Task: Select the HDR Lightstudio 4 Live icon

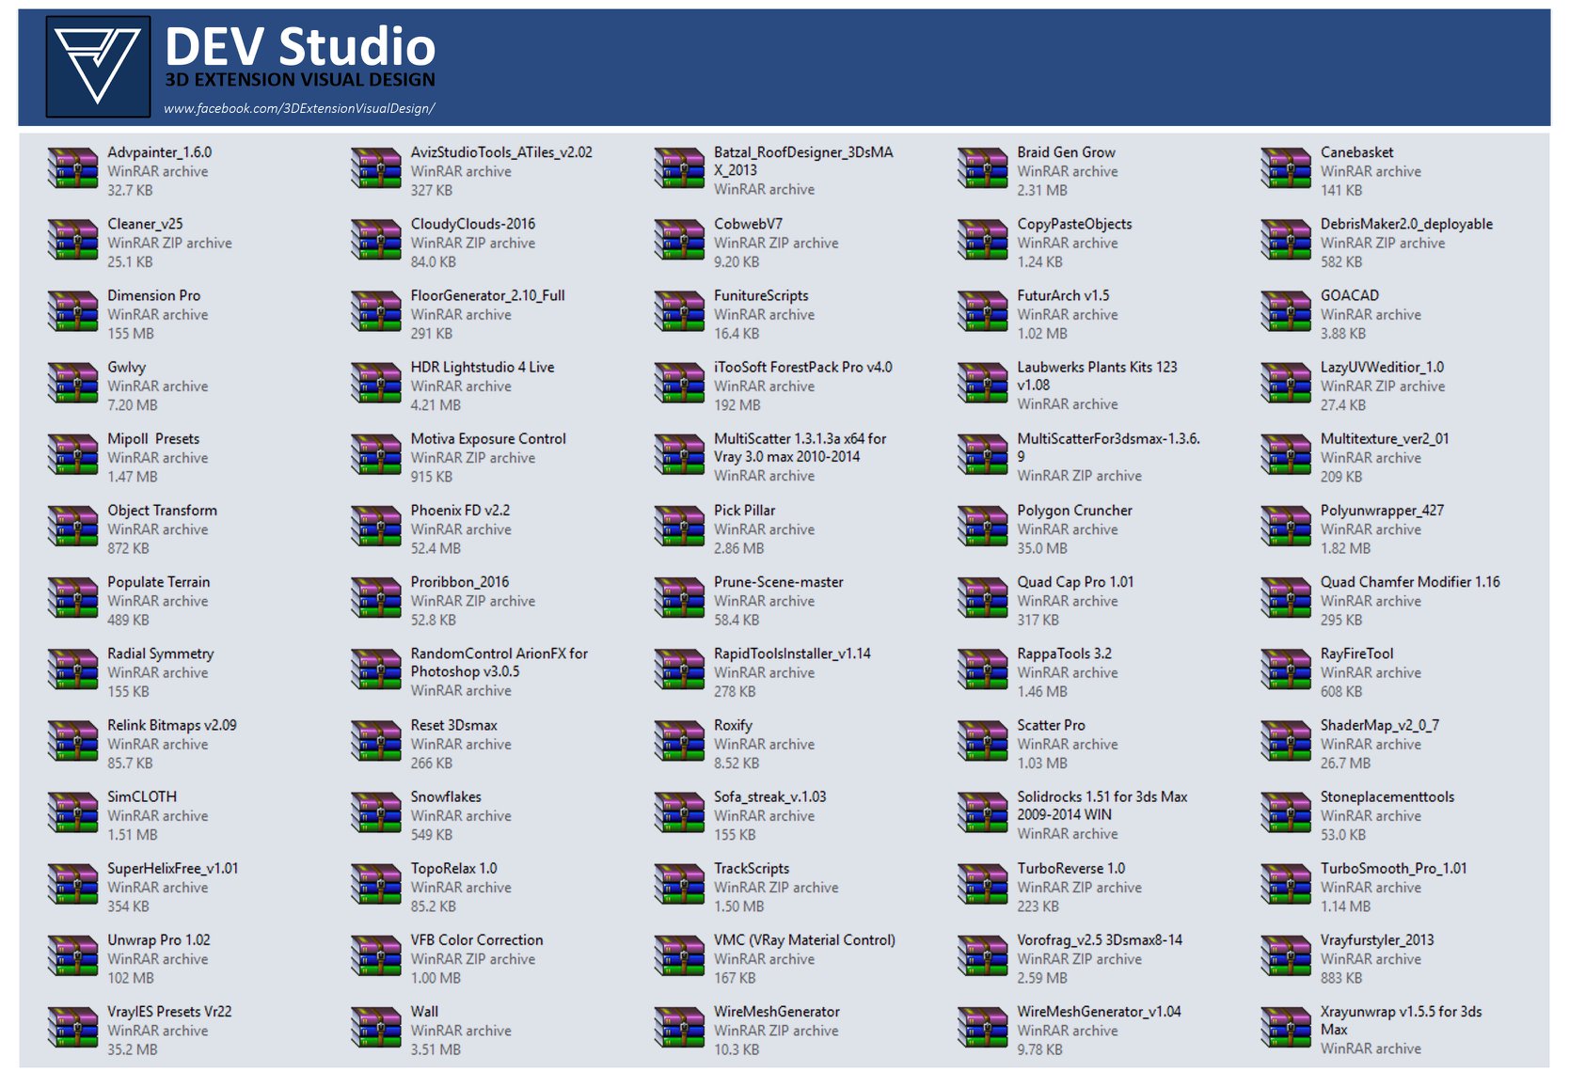Action: pyautogui.click(x=375, y=384)
